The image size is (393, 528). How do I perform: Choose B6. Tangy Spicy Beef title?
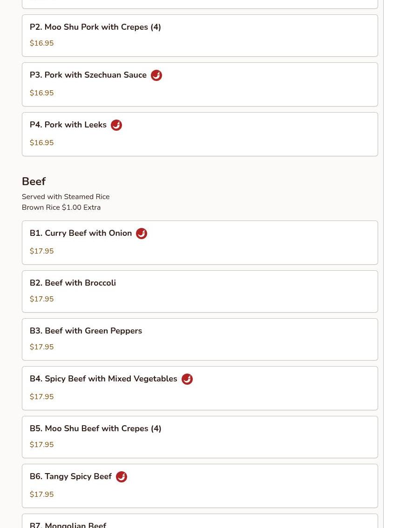[70, 476]
